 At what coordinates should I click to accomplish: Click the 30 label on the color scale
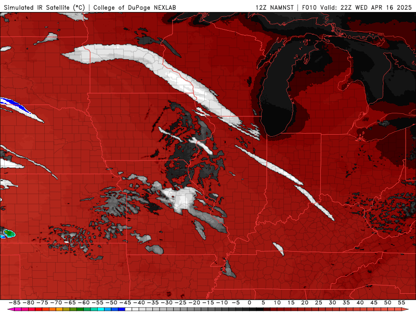pyautogui.click(x=332, y=303)
